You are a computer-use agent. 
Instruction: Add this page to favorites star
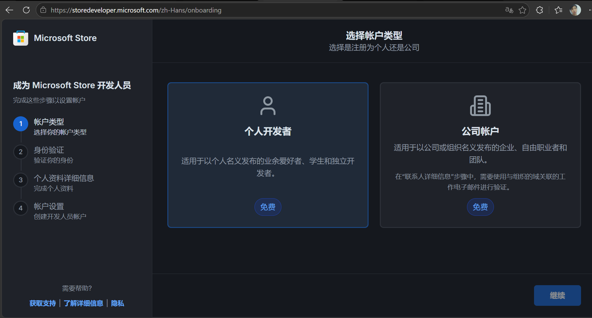point(522,10)
